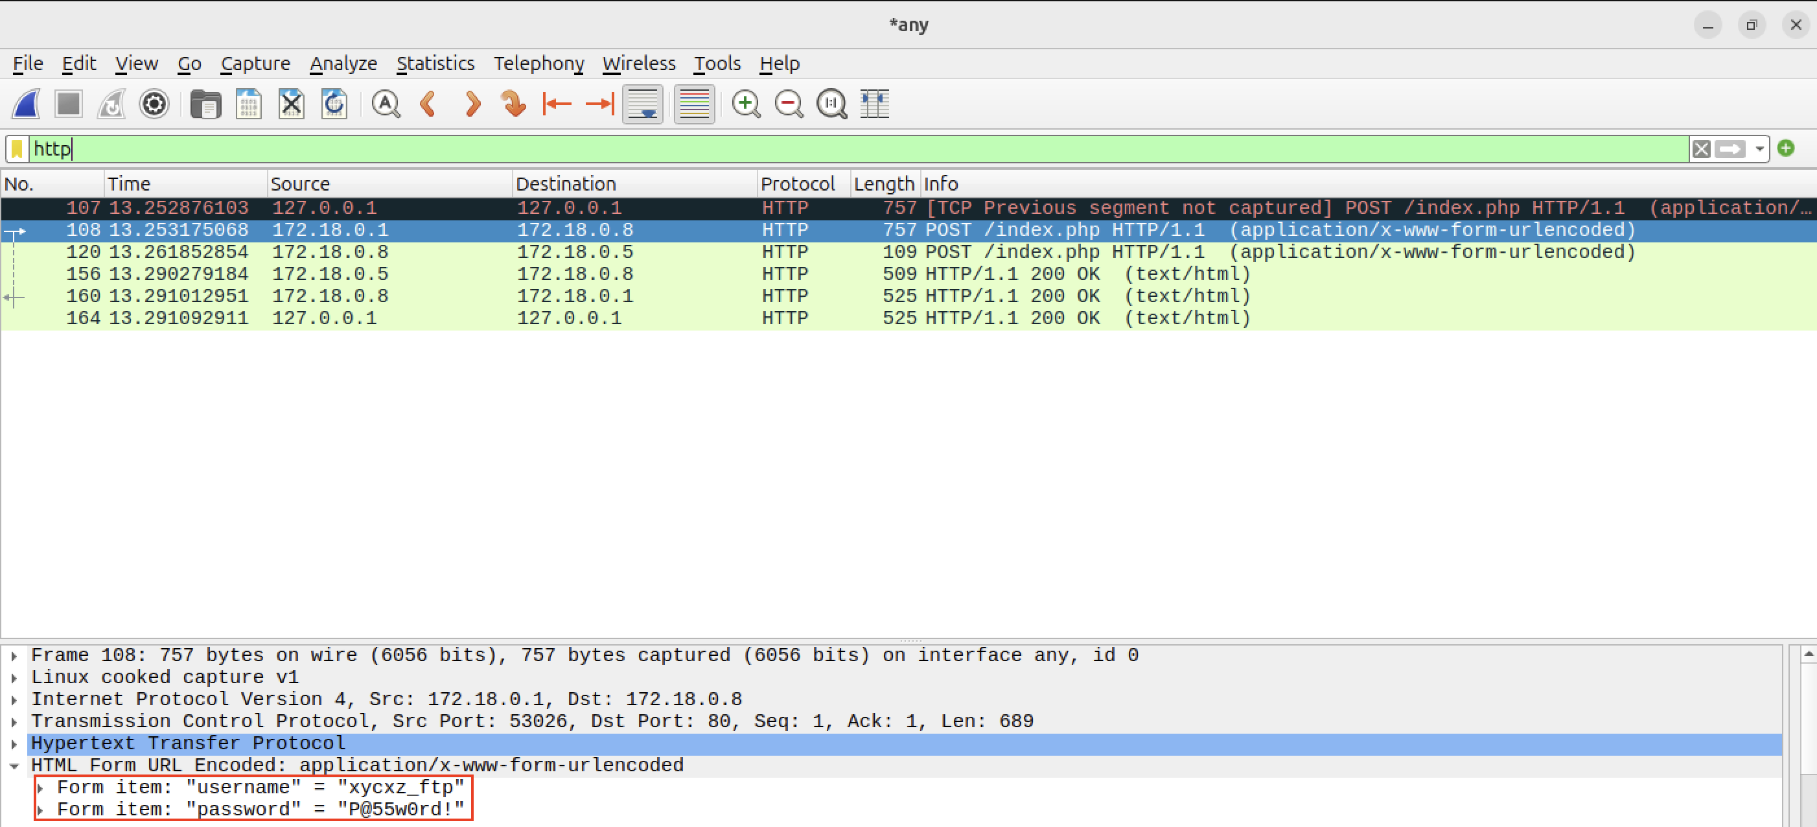Expand the Hypertext Transfer Protocol section
The height and width of the screenshot is (827, 1817).
tap(15, 743)
